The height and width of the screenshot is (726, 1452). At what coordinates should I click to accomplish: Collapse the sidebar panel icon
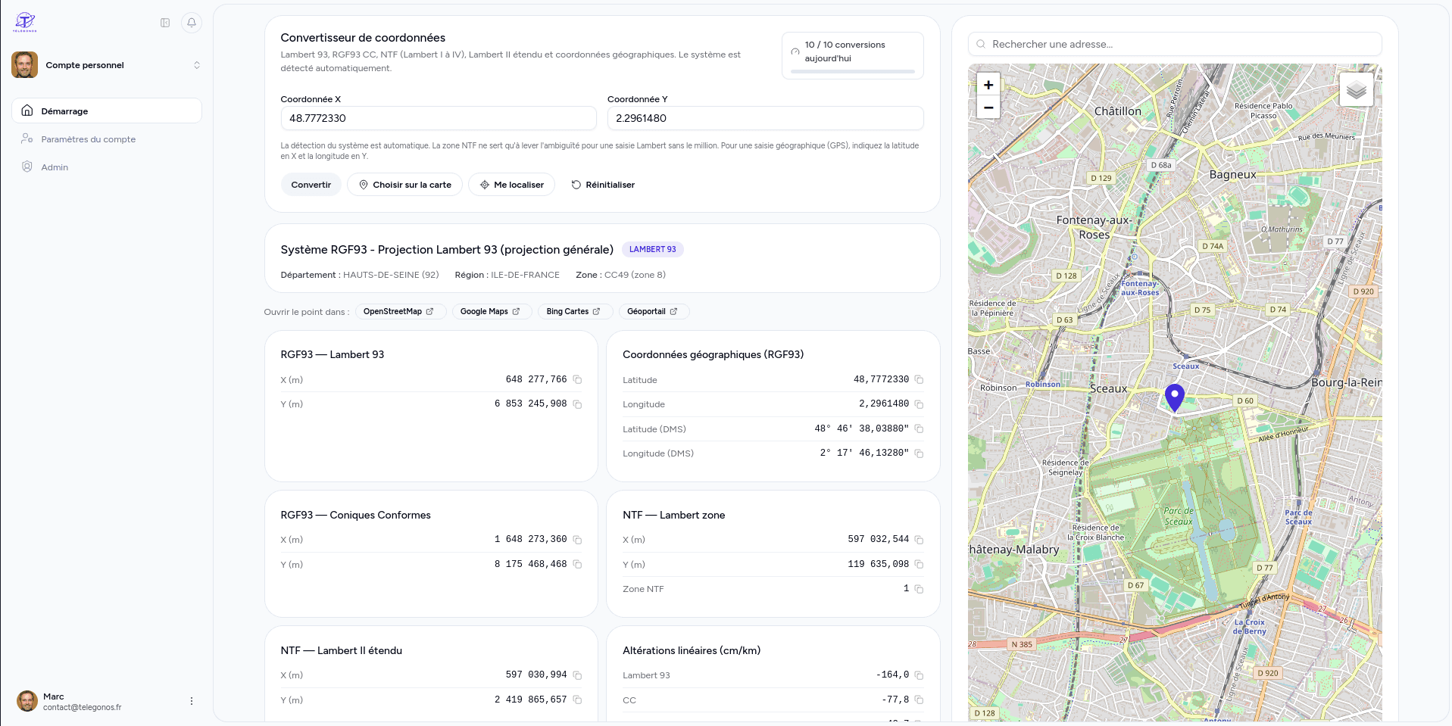click(165, 23)
